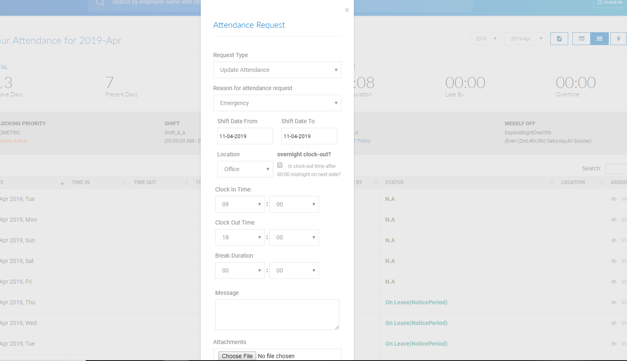Click the eye icon in Apr 2019, Fri row
This screenshot has height=361, width=627.
click(x=614, y=282)
